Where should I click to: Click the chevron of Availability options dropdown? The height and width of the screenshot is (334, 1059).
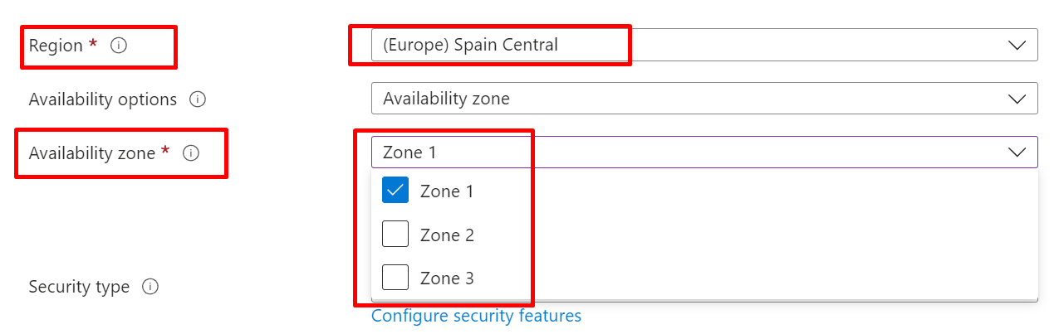click(1017, 99)
